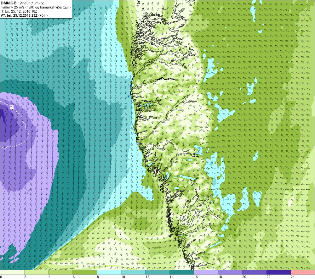315x279 pixels.
Task: Select the legend scale number '20'
Action: pyautogui.click(x=244, y=277)
